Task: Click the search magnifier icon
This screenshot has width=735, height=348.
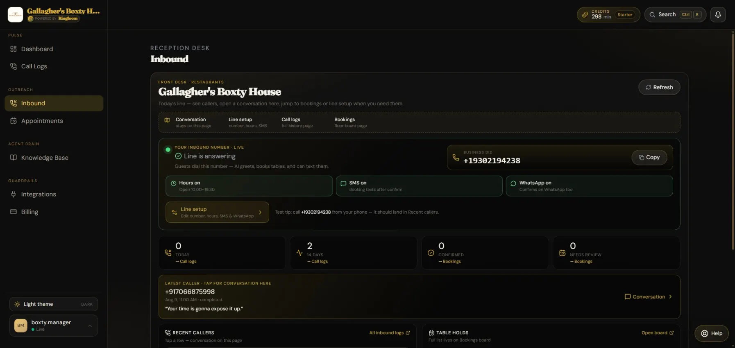Action: click(652, 15)
